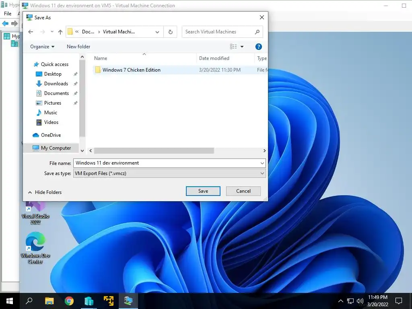Open recent locations dropdown arrow
Screen dimensions: 412x309
point(52,32)
